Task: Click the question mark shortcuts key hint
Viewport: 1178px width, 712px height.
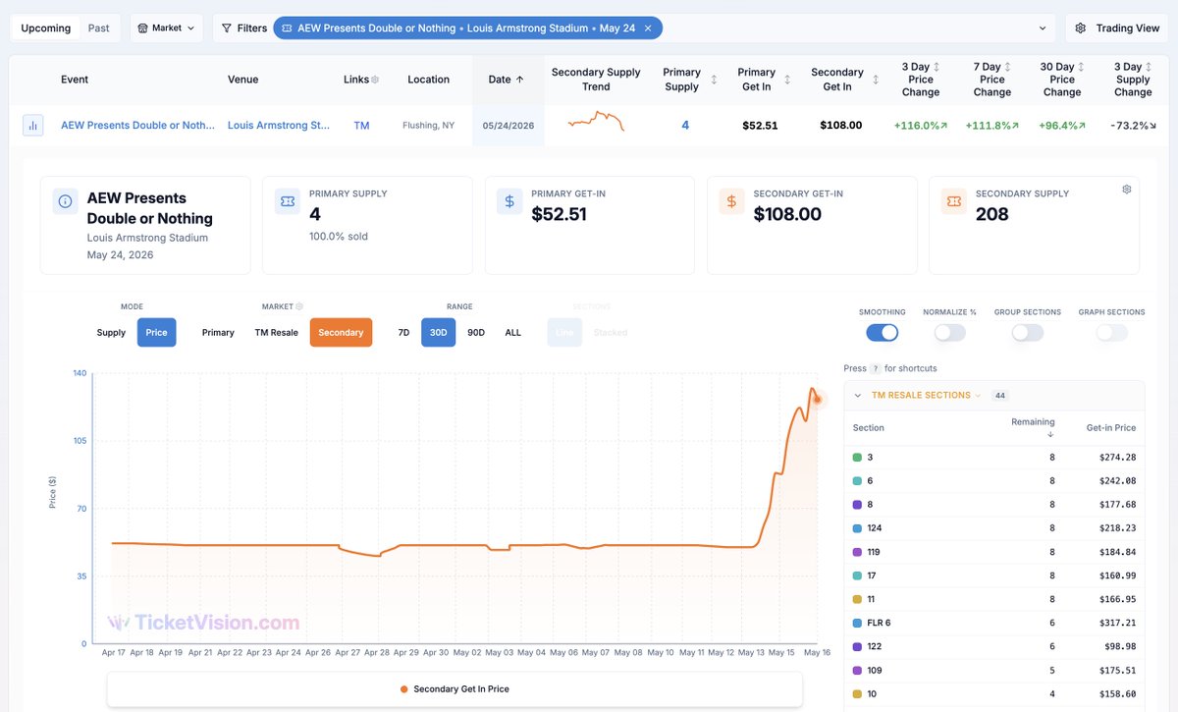Action: tap(876, 368)
